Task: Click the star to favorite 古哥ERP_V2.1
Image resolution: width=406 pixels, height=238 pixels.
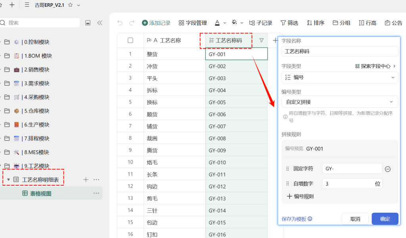Action: pyautogui.click(x=70, y=5)
